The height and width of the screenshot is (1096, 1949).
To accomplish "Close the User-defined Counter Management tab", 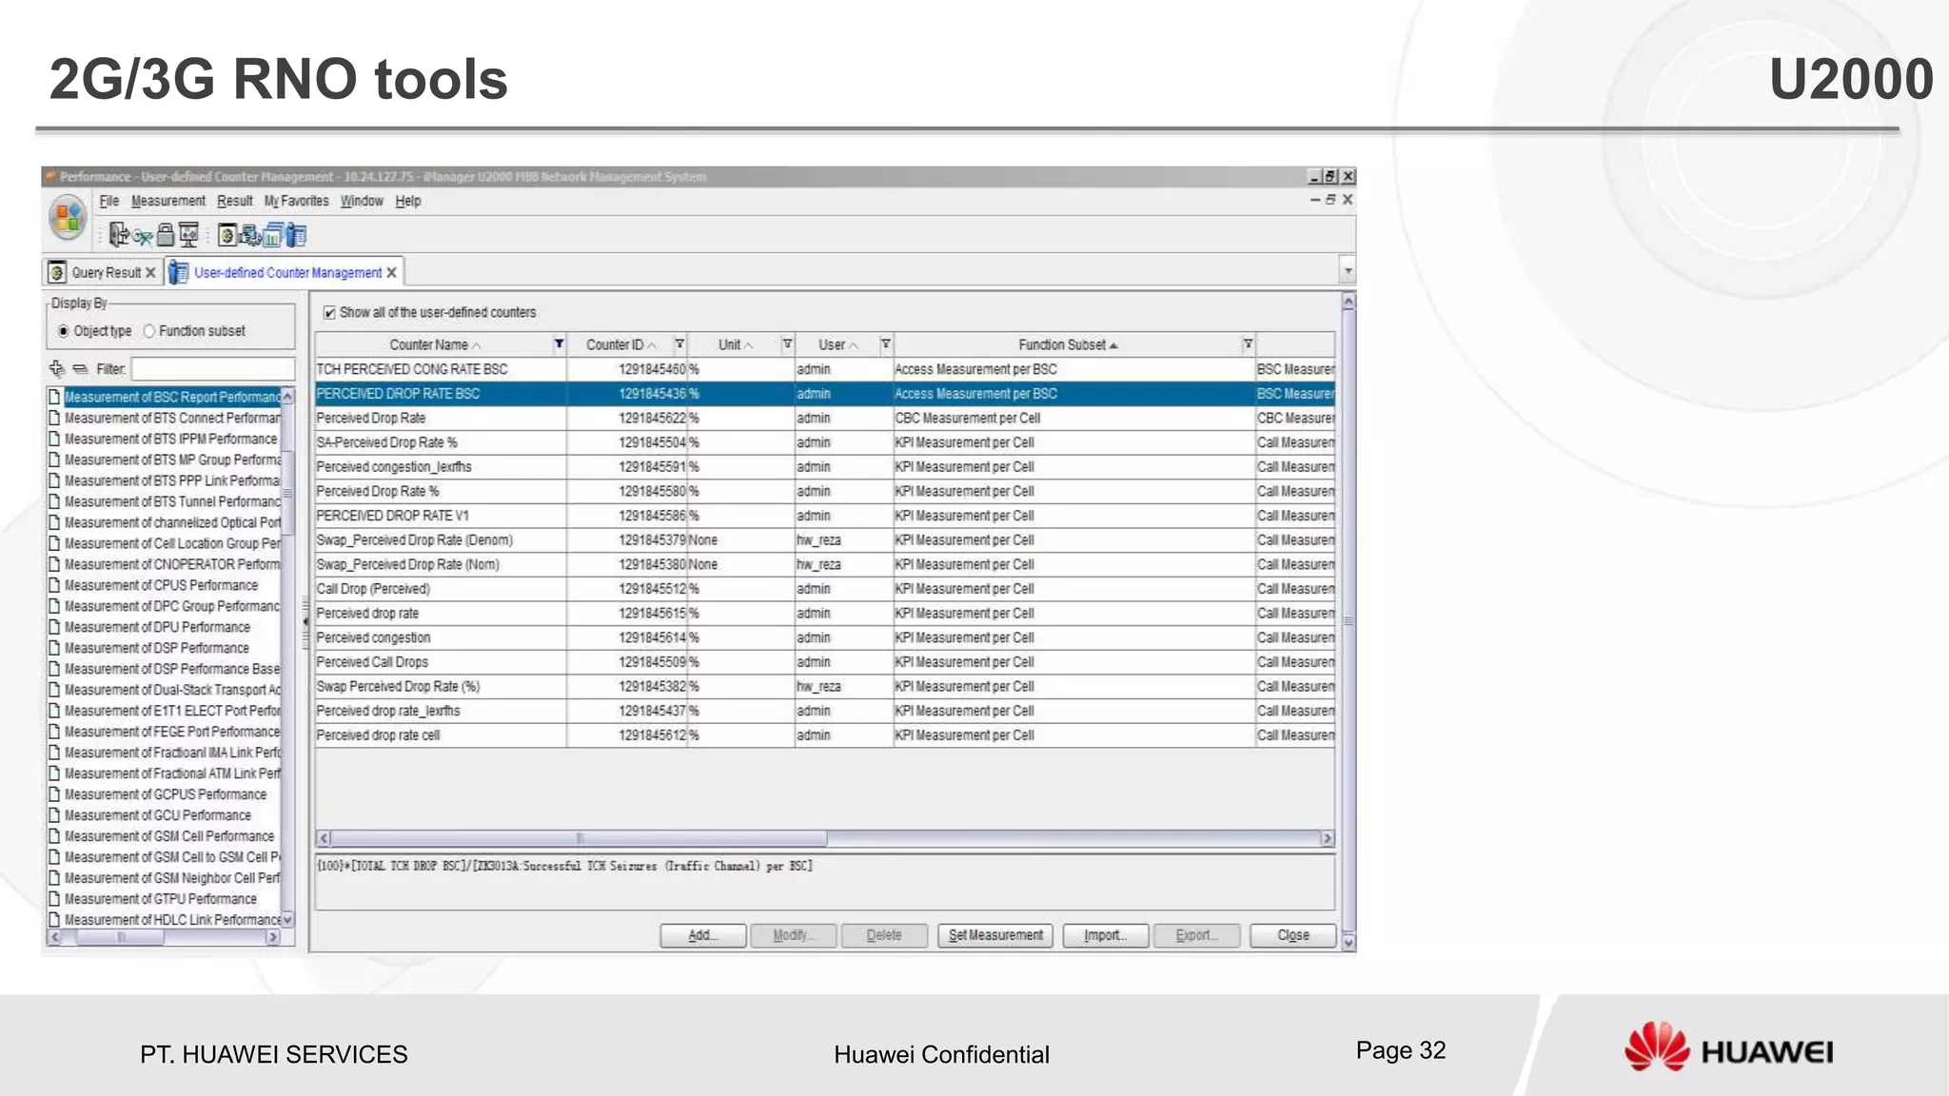I will (391, 273).
